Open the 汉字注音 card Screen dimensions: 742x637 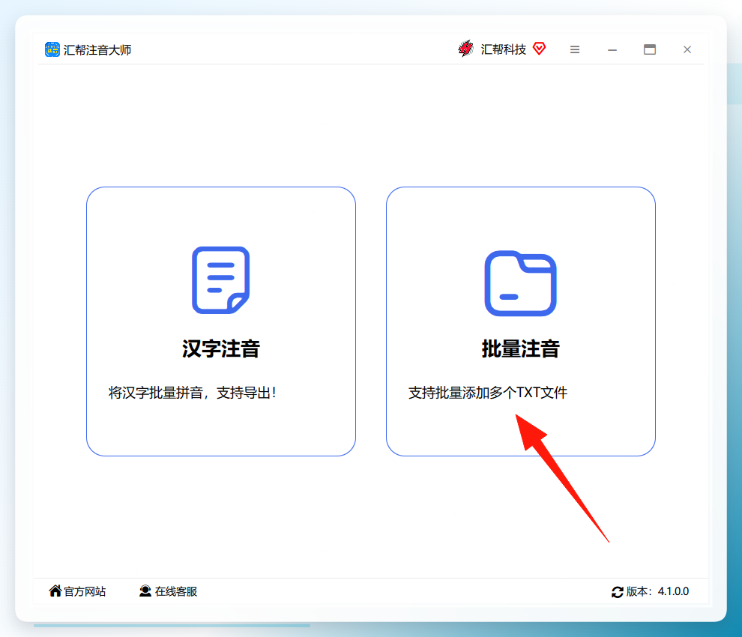tap(221, 321)
